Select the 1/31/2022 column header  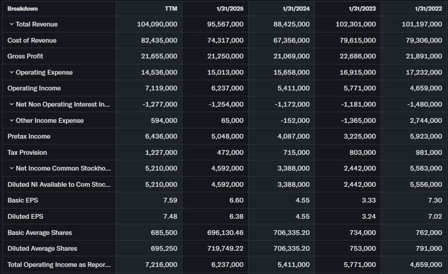pyautogui.click(x=429, y=8)
